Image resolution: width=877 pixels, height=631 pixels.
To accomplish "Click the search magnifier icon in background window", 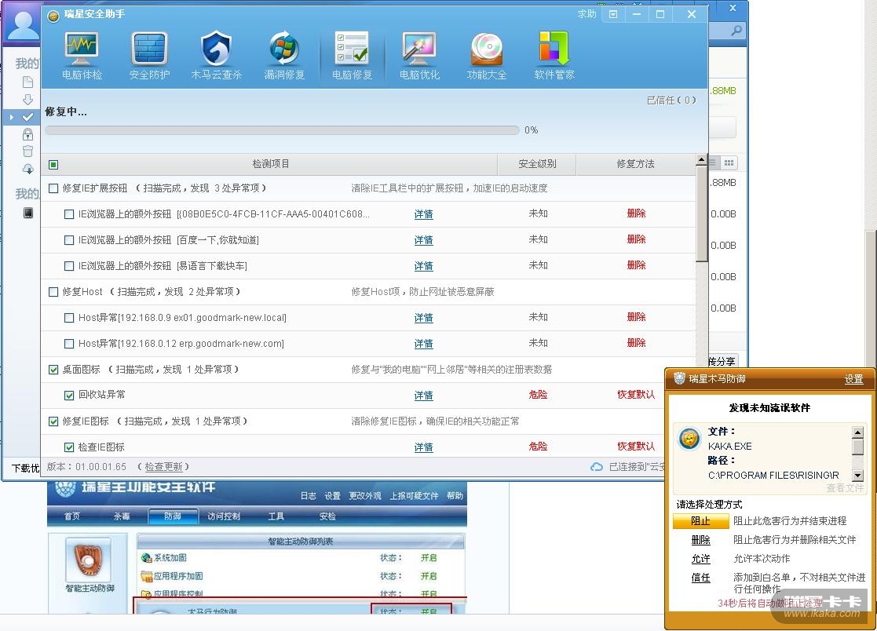I will (736, 31).
